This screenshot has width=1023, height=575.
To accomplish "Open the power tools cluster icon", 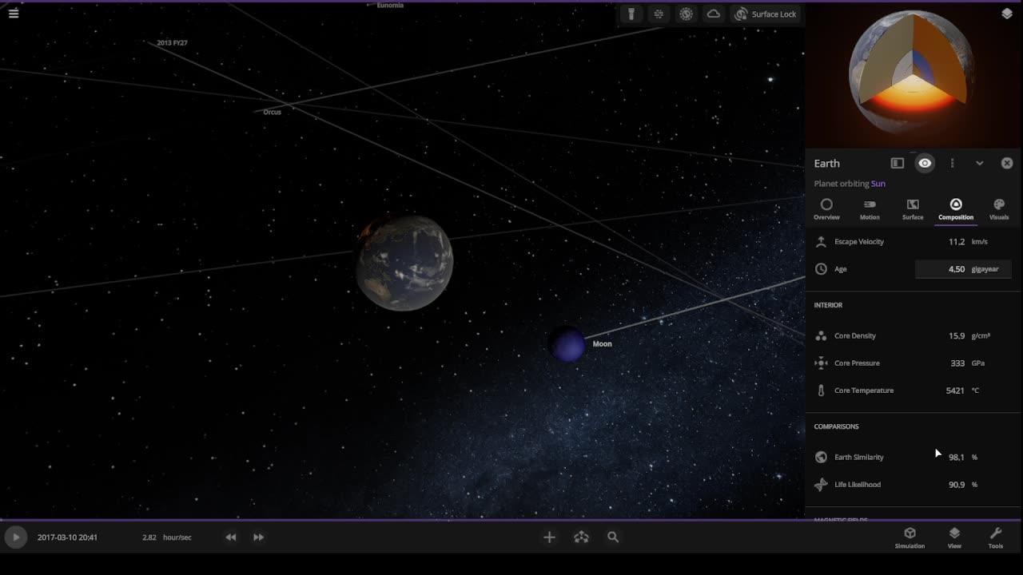I will point(581,537).
